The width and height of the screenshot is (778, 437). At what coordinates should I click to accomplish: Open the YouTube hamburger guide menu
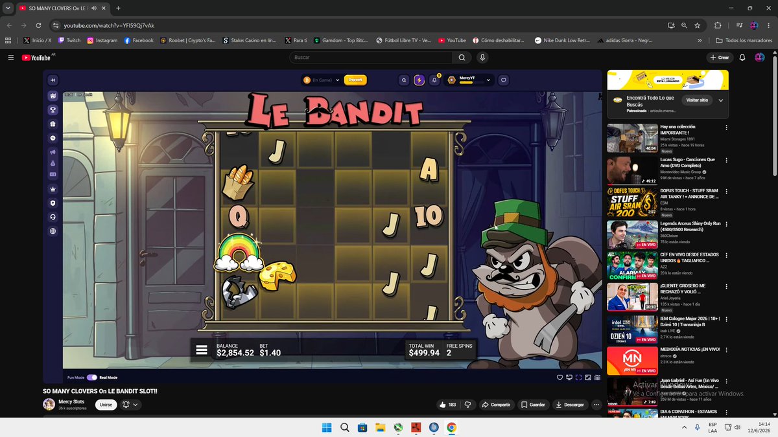pos(10,58)
